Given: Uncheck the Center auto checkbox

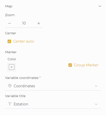Looking at the screenshot, I should 9,41.
